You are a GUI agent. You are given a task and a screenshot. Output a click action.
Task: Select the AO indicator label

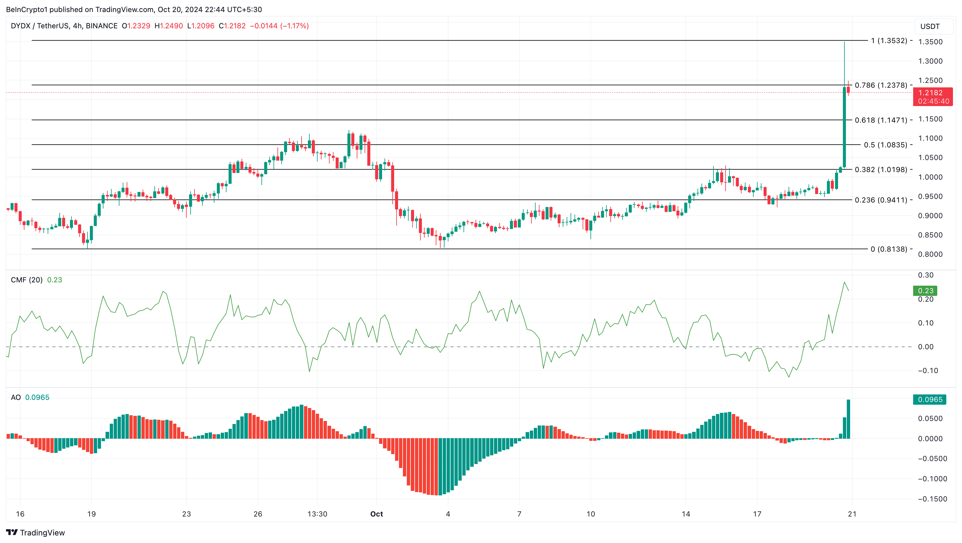(x=16, y=397)
